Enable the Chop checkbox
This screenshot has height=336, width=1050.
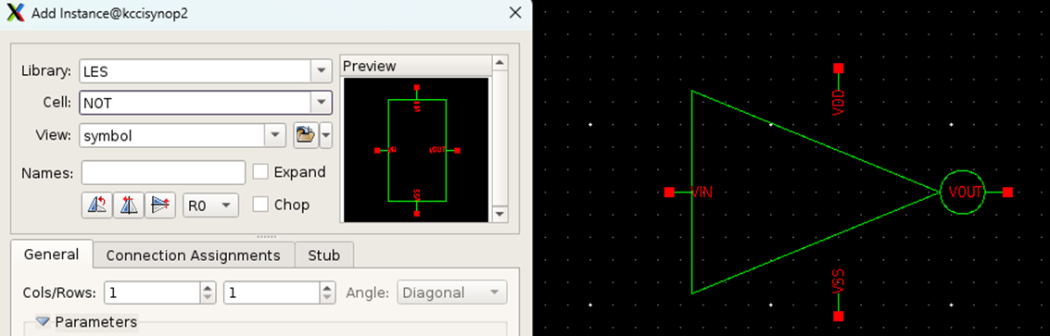[260, 205]
